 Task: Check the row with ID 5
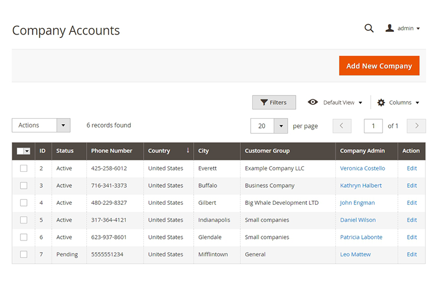click(x=24, y=220)
